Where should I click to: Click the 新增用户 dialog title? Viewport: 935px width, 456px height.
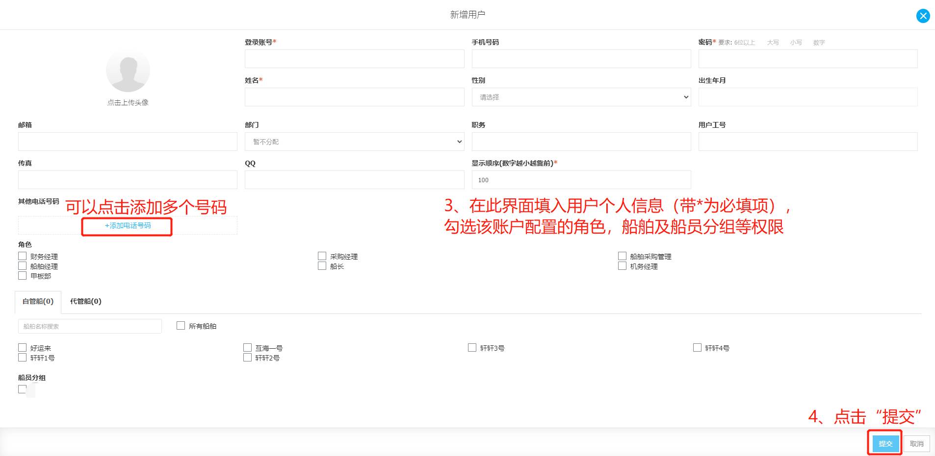tap(467, 15)
